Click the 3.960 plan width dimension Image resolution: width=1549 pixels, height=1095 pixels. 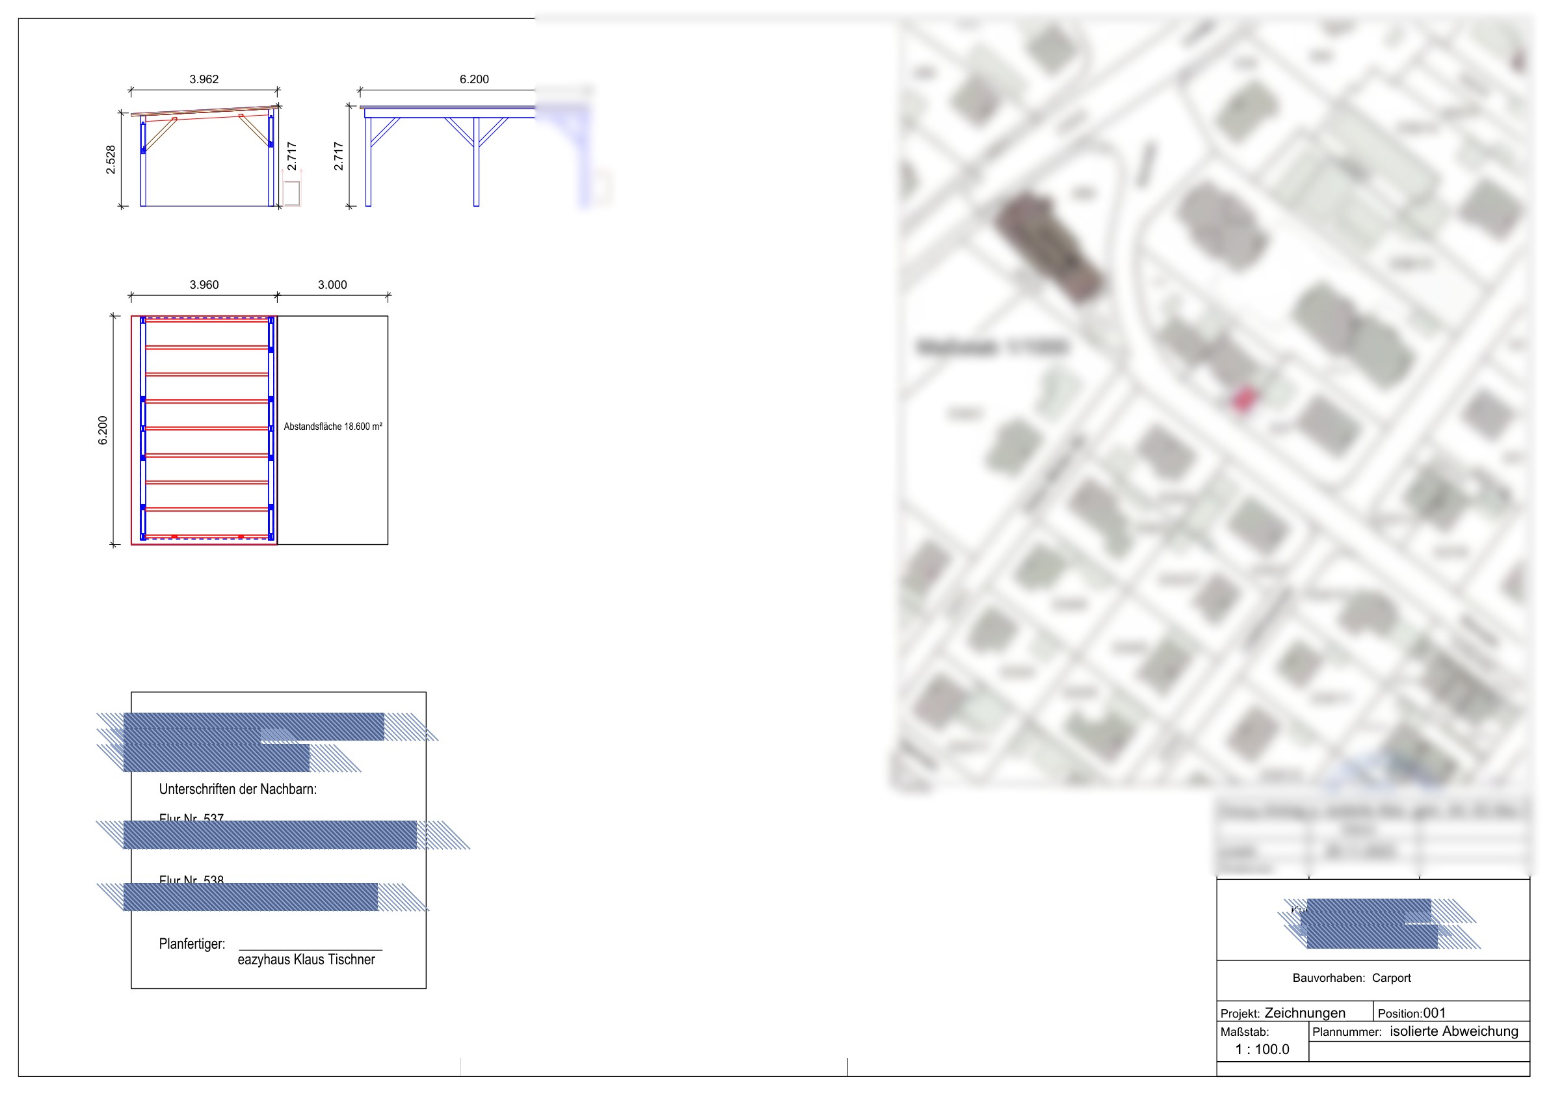pyautogui.click(x=204, y=285)
